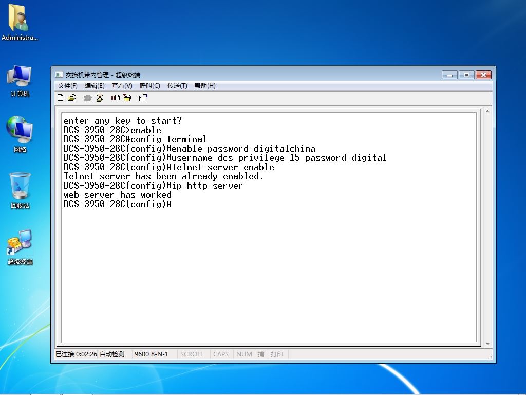The height and width of the screenshot is (395, 526).
Task: Click the 'username dcs privilege 15' line
Action: tap(225, 158)
